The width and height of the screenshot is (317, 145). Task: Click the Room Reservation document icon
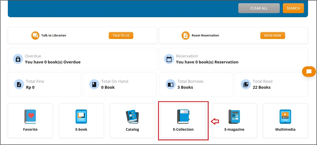coord(186,35)
